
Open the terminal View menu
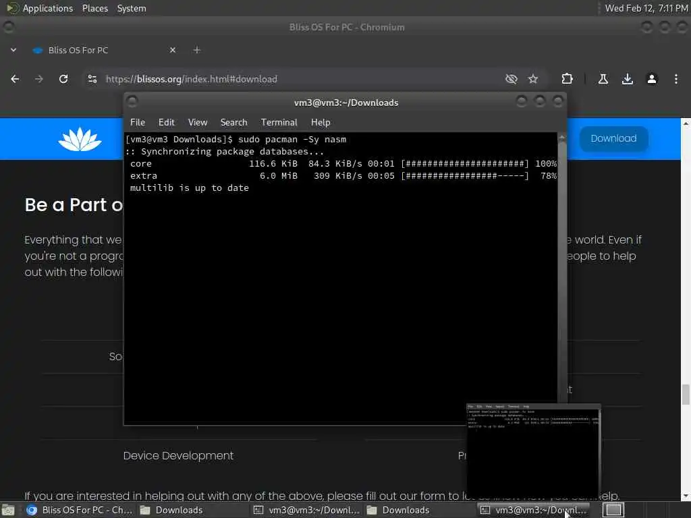tap(198, 123)
